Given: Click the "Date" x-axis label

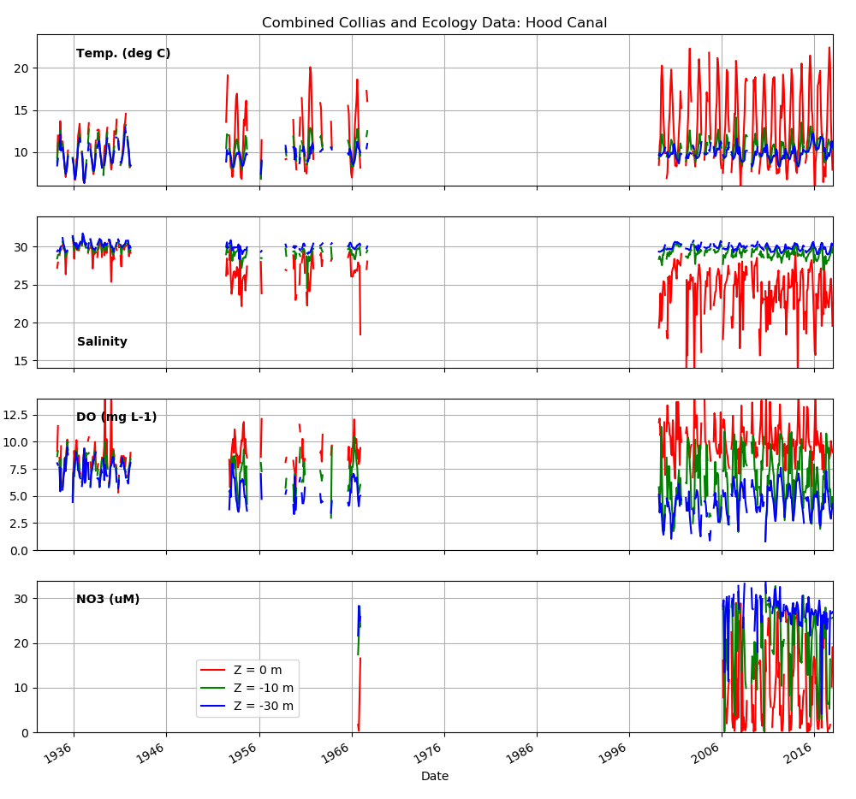Looking at the screenshot, I should [x=434, y=777].
